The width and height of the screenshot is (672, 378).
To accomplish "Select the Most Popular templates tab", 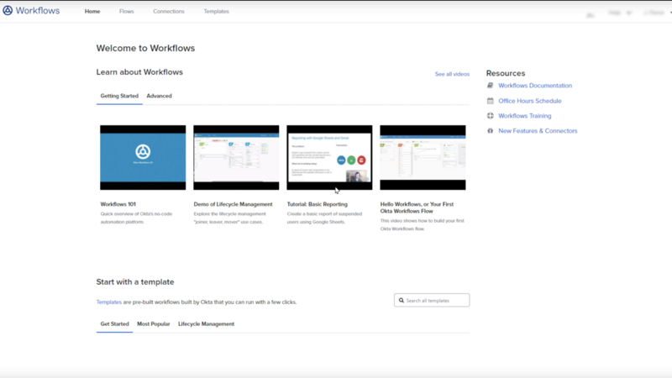I will click(155, 323).
